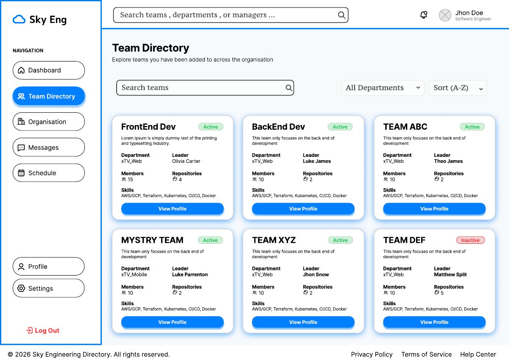The height and width of the screenshot is (362, 509).
Task: View Profile of TEAM DEF
Action: (x=434, y=322)
